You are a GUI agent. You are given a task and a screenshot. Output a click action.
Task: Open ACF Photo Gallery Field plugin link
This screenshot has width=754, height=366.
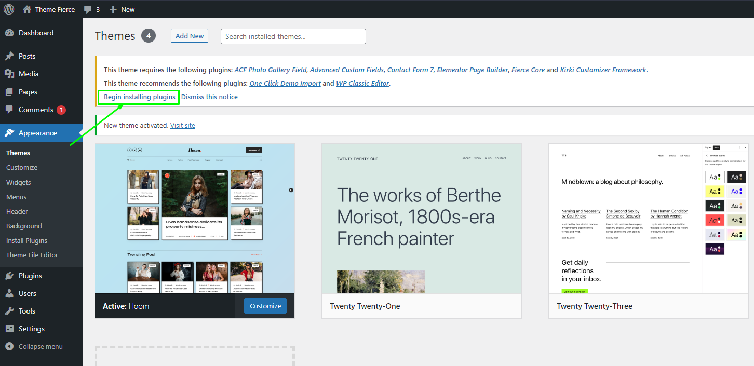[271, 70]
